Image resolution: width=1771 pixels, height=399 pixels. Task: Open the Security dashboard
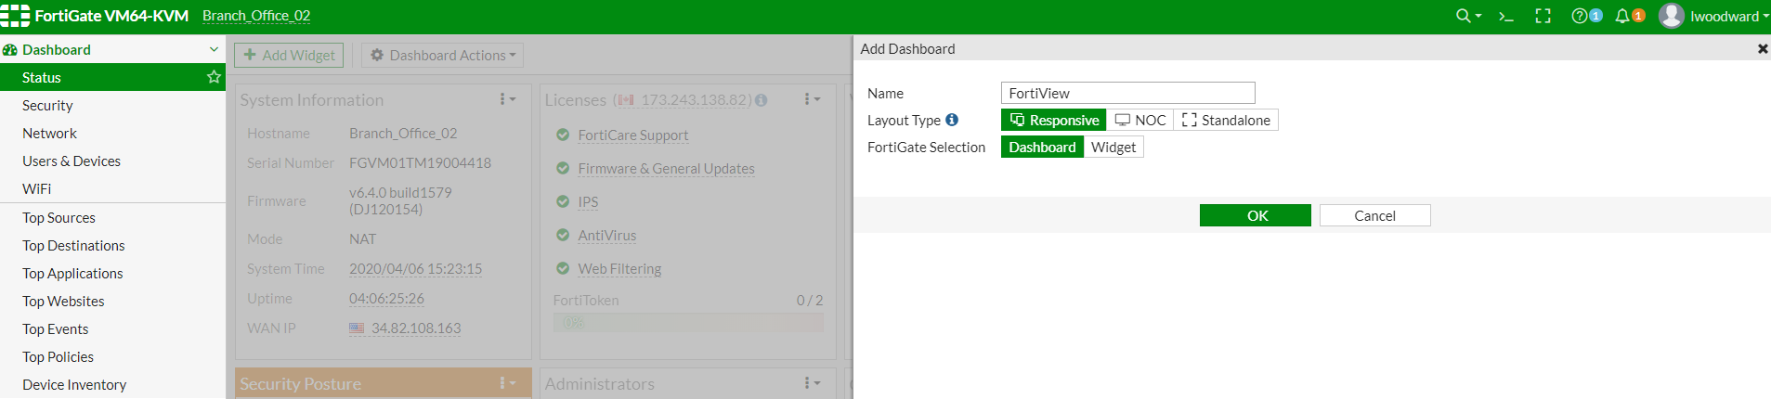pos(112,105)
